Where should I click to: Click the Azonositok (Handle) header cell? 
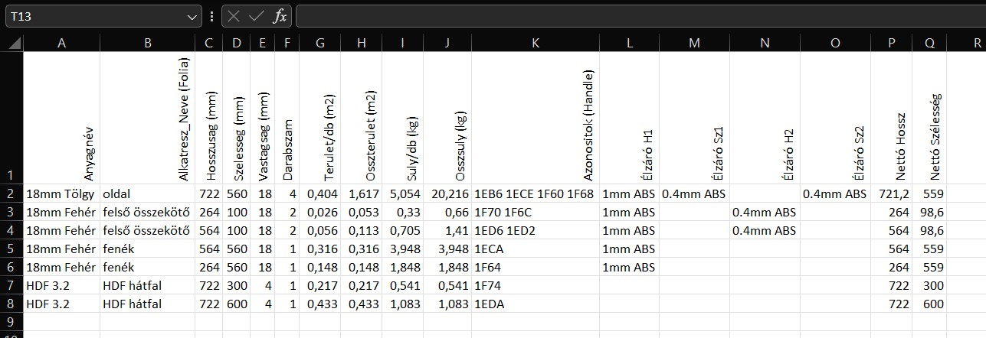pyautogui.click(x=535, y=117)
